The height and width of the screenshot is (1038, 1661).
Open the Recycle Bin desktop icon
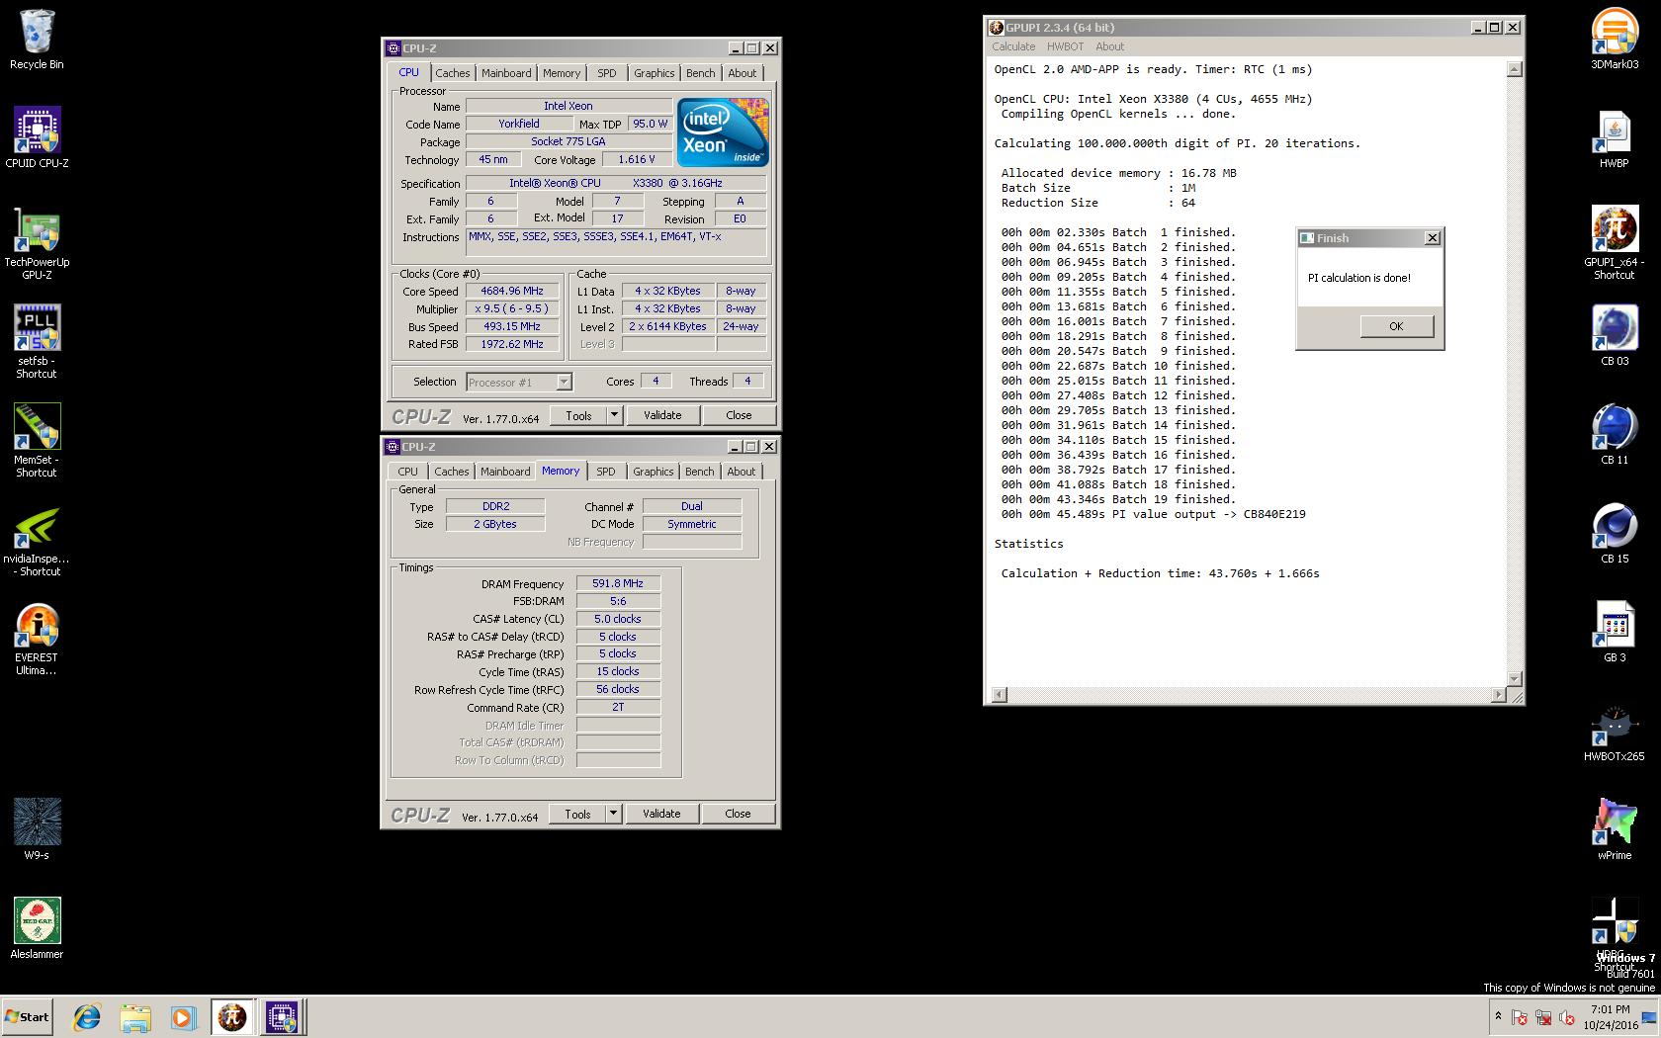click(37, 40)
